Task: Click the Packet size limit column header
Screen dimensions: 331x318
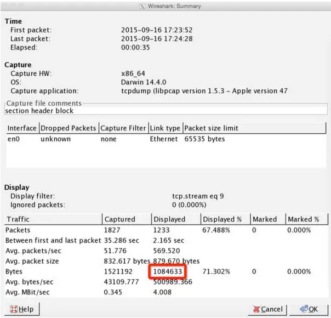Action: (211, 128)
